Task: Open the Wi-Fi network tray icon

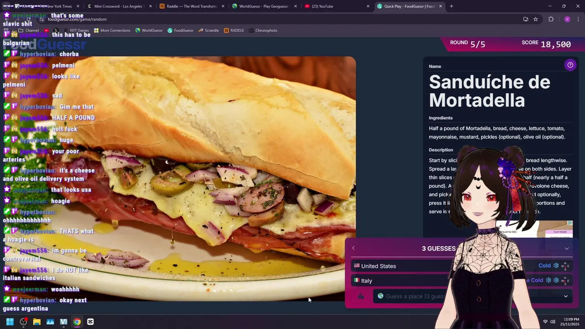Action: click(x=545, y=322)
